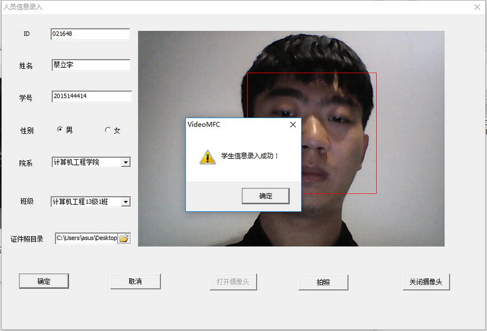Click the yellow warning icon in dialog

click(207, 156)
